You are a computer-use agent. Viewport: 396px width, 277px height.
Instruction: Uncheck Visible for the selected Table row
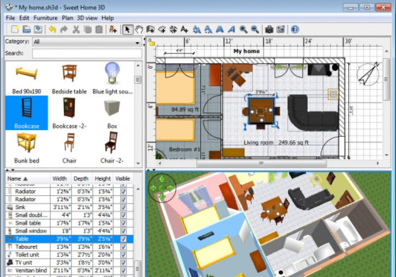point(123,239)
